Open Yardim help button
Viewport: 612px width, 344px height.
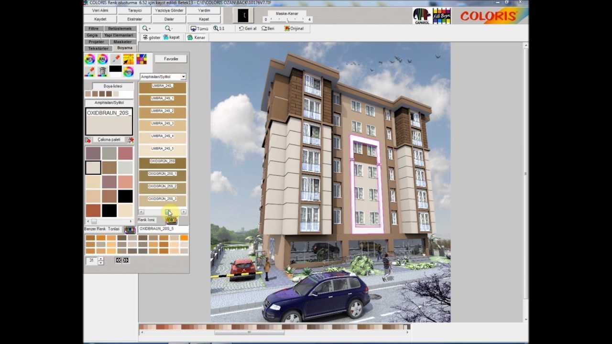(x=204, y=11)
